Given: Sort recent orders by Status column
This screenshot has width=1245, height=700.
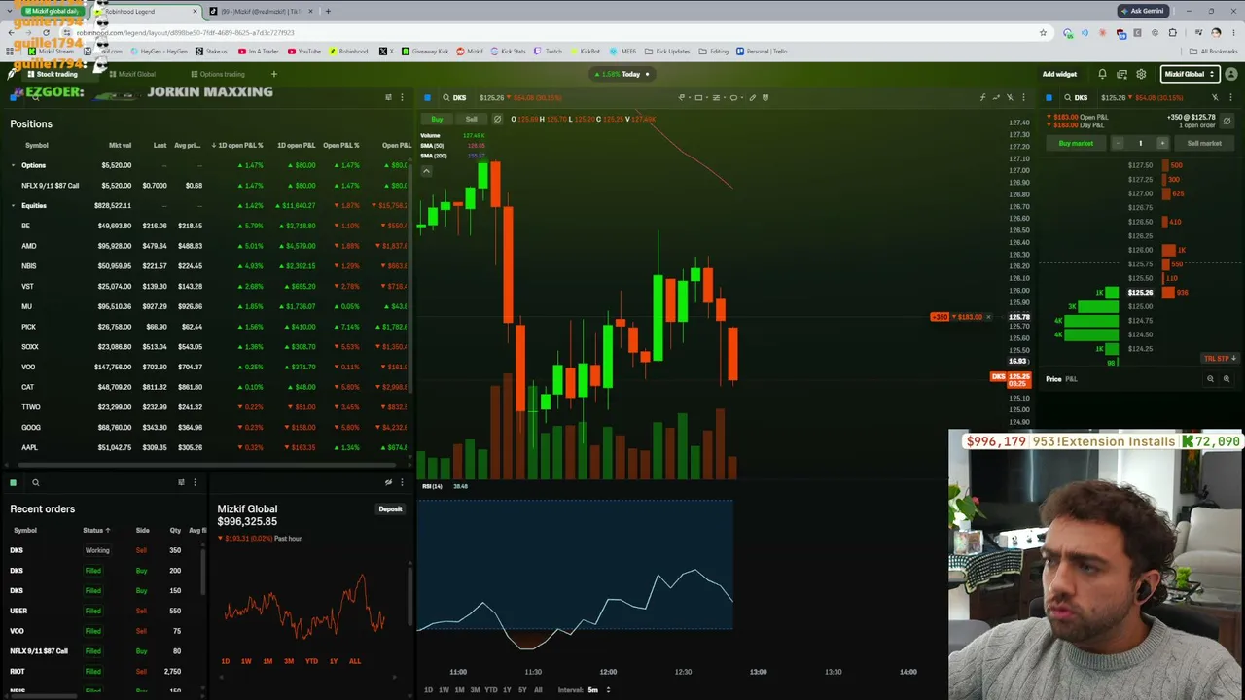Looking at the screenshot, I should 96,531.
